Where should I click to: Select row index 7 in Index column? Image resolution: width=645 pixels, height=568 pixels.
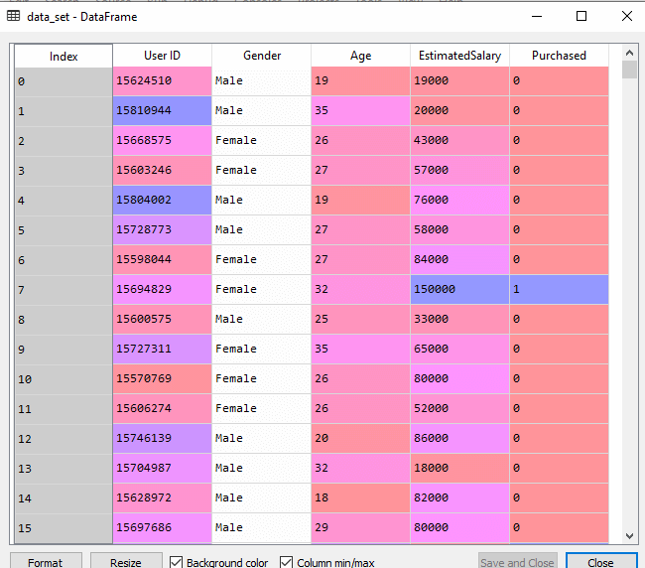pyautogui.click(x=64, y=289)
